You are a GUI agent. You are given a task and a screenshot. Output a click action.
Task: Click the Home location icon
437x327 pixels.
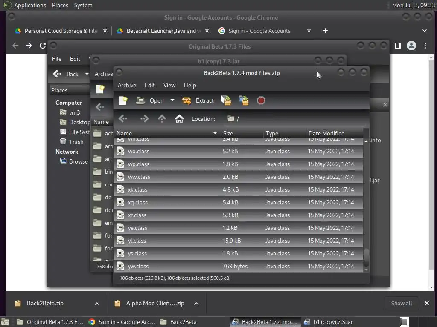click(x=179, y=119)
